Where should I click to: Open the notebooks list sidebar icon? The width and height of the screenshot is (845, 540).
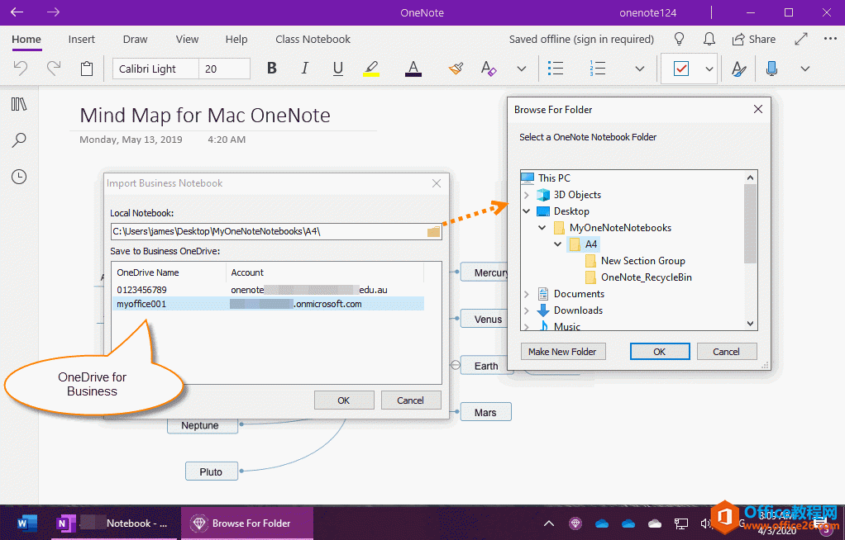[19, 103]
